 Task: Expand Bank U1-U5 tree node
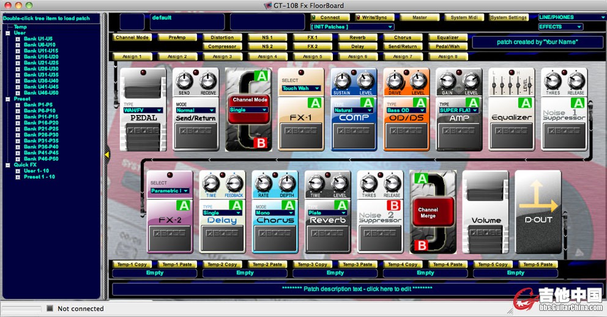[18, 38]
